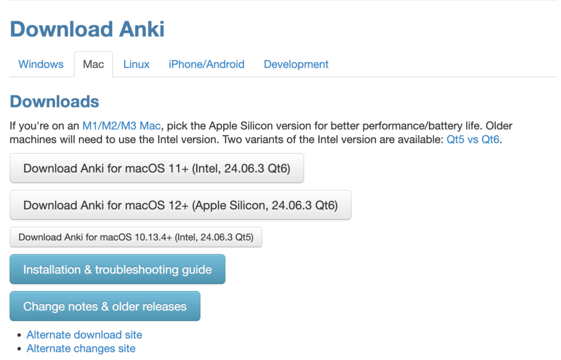Download Anki for macOS 11+ Intel Qt6
The image size is (561, 360).
[157, 168]
